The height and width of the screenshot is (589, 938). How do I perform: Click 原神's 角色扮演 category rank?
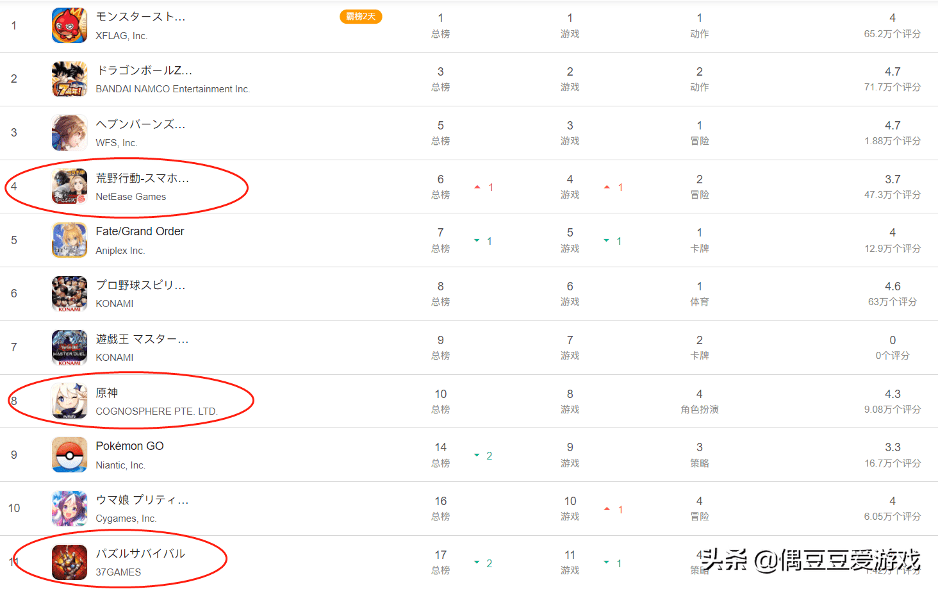click(700, 401)
